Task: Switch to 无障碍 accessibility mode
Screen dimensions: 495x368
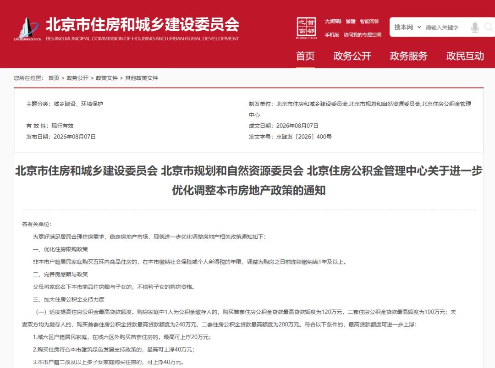Action: 333,21
